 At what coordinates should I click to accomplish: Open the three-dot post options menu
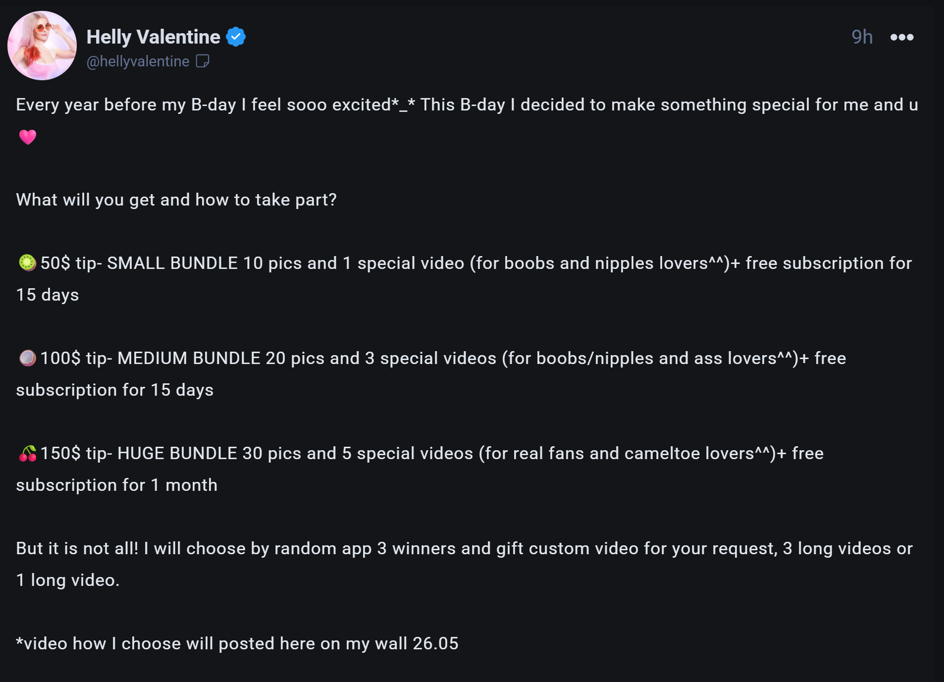pos(901,37)
